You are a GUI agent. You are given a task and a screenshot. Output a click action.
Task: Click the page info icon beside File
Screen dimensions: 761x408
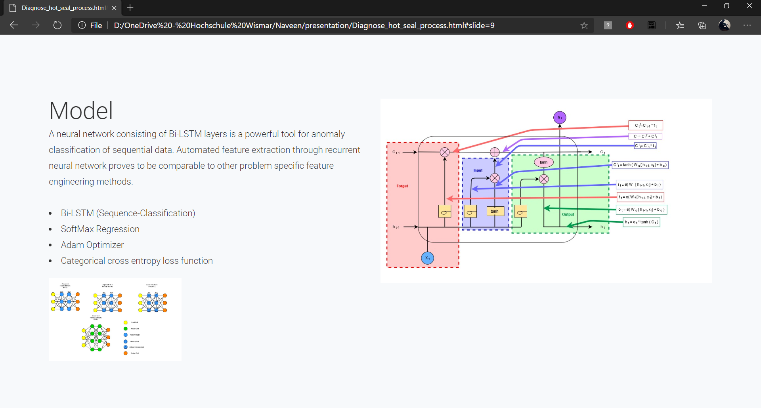click(81, 25)
